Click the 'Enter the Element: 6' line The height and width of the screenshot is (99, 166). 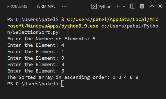(x=36, y=71)
